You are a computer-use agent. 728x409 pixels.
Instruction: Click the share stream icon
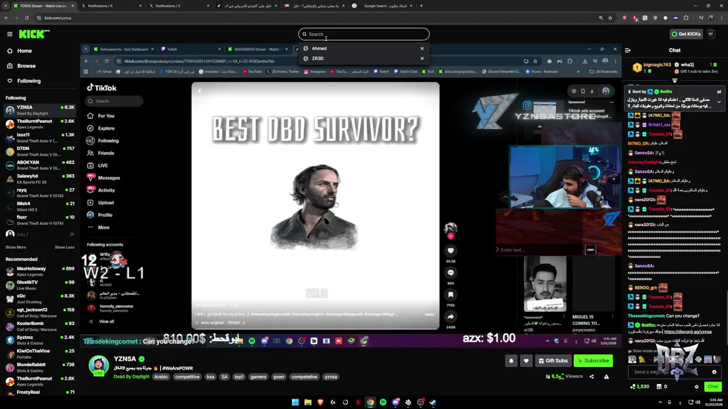[591, 377]
